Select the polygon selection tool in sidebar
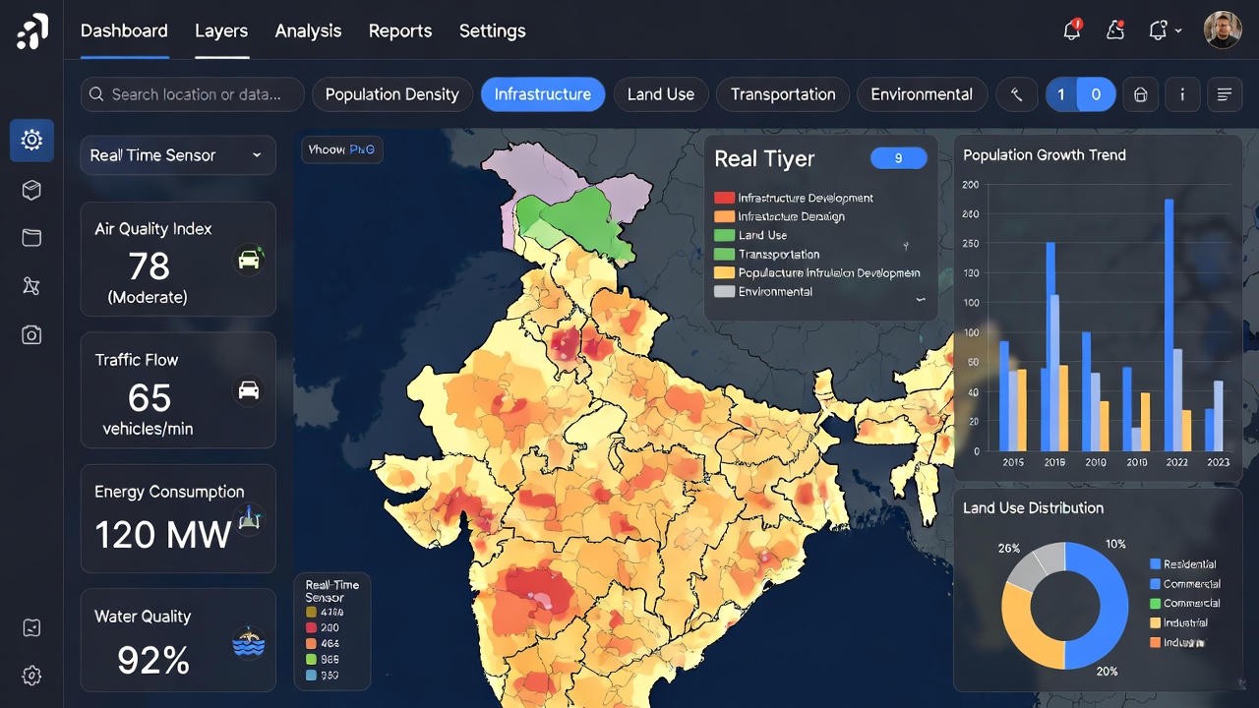1259x708 pixels. pyautogui.click(x=31, y=286)
